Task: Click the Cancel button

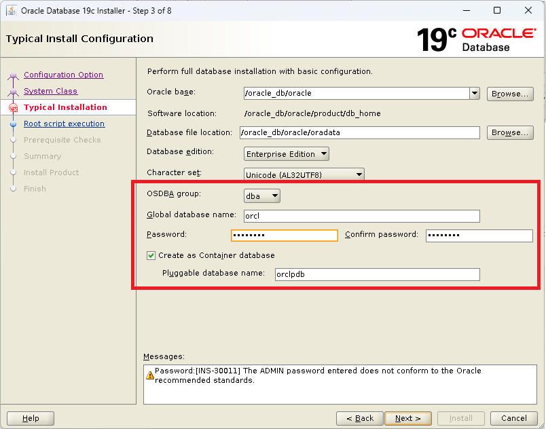Action: (513, 418)
